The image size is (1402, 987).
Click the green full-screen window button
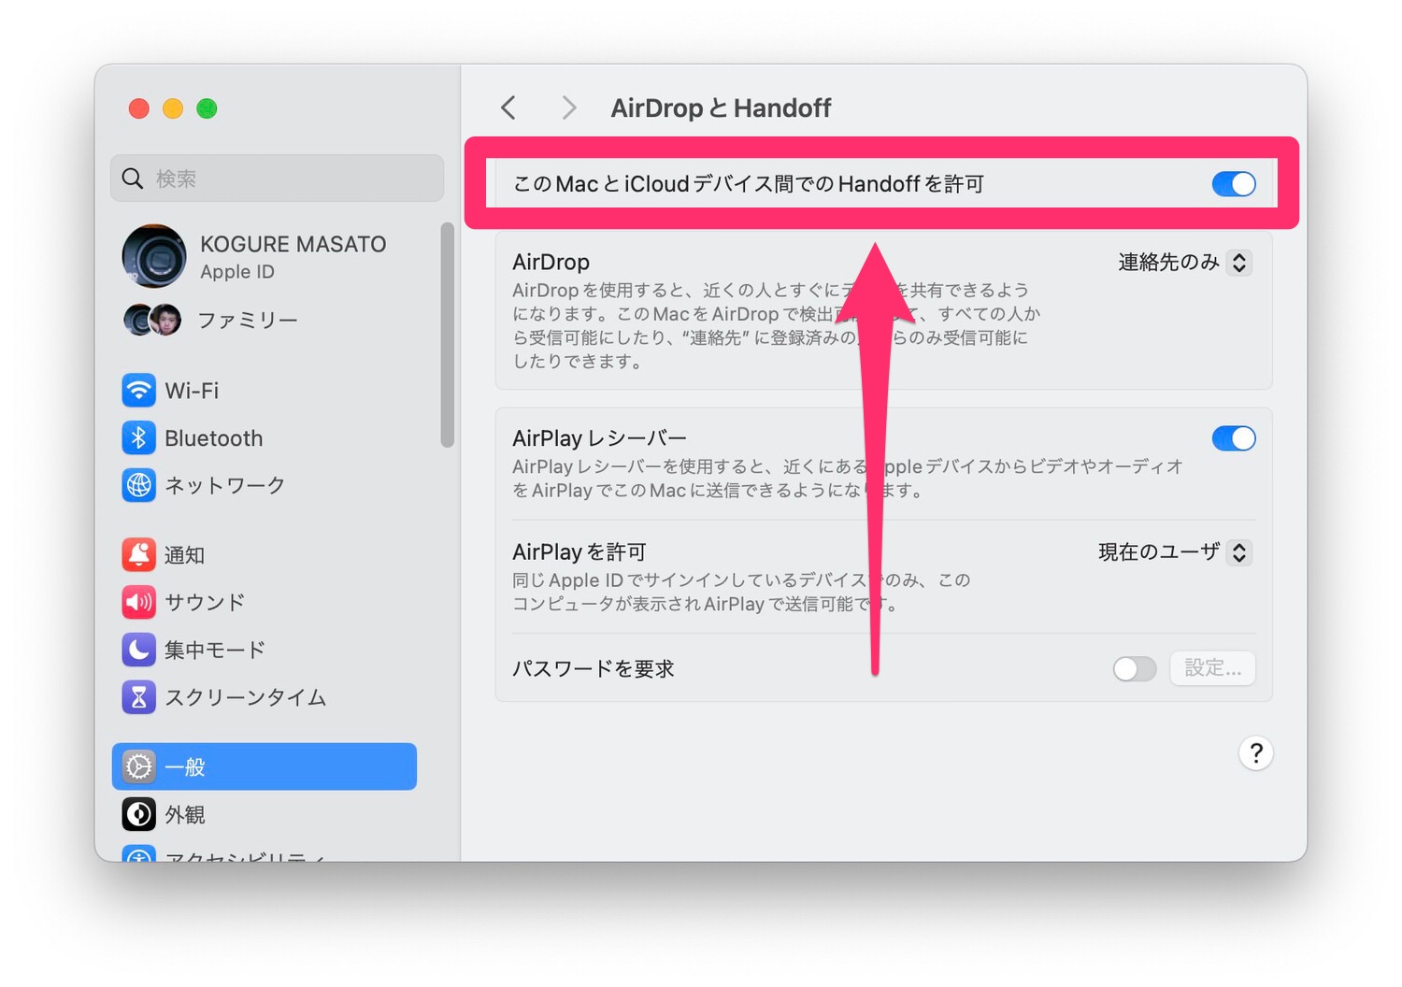(207, 108)
